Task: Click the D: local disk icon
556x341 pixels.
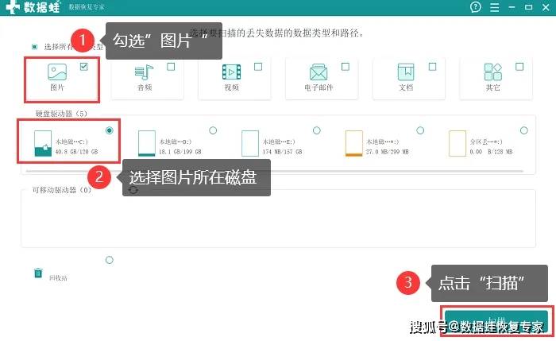Action: click(147, 143)
